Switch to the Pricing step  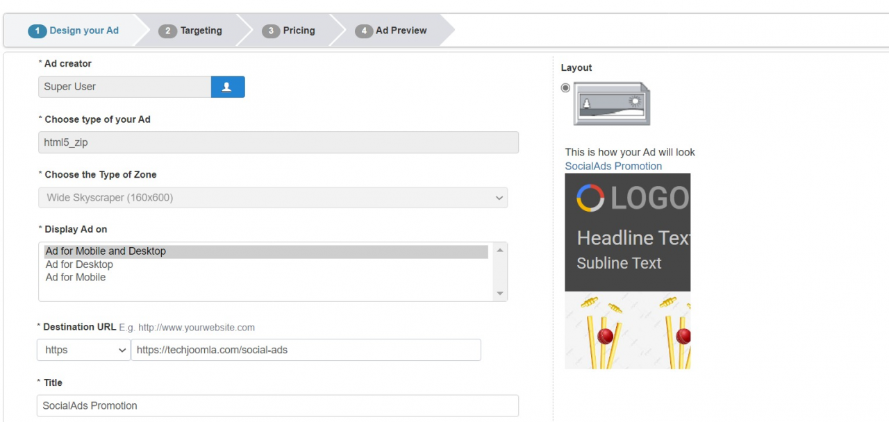point(288,31)
